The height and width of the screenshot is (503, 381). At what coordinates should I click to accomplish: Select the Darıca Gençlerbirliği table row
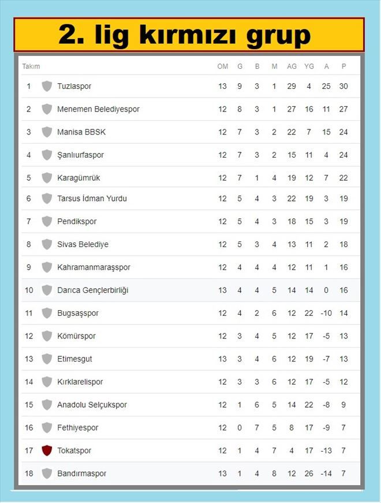190,290
